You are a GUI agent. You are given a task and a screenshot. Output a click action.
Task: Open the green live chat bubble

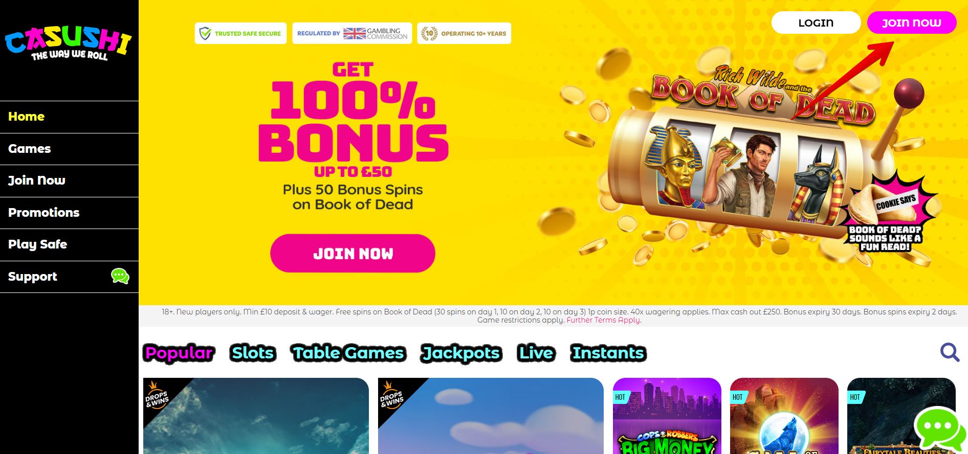[x=939, y=428]
